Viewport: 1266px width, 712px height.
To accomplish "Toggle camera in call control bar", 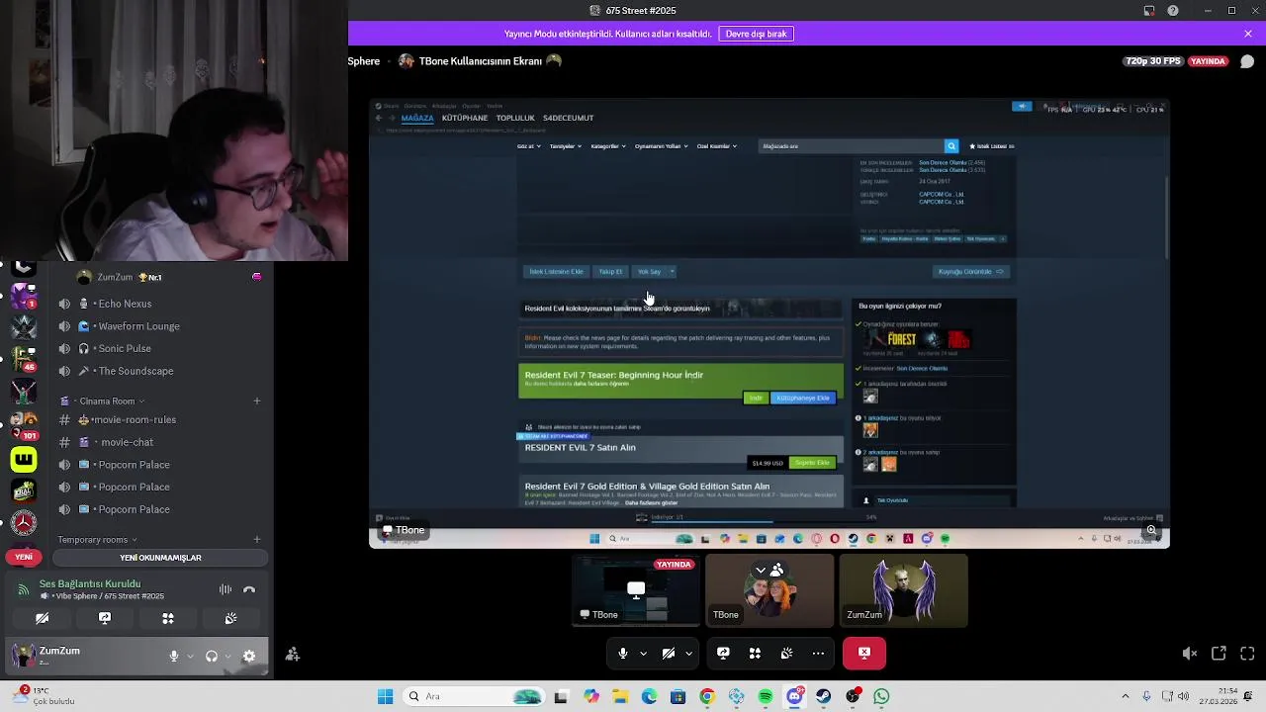I will [x=668, y=653].
